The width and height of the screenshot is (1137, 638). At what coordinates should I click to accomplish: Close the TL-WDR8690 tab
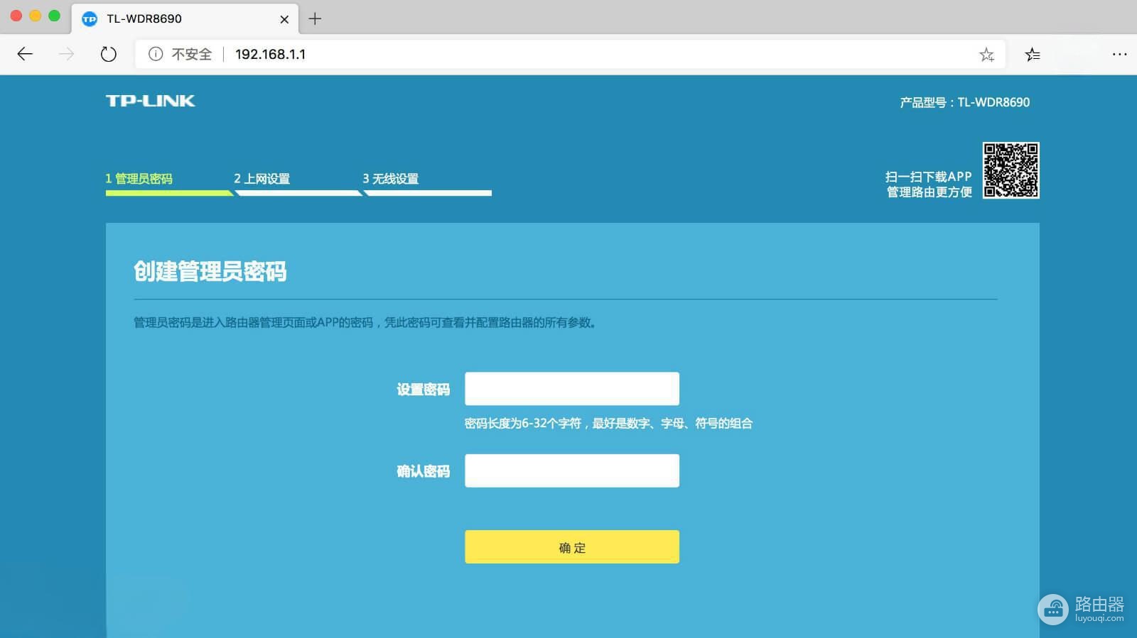point(284,19)
